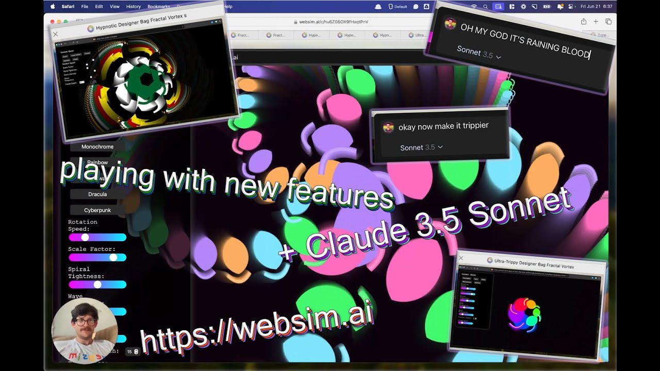This screenshot has height=371, width=660.
Task: Click avatar beside RAINING BLOOD prompt
Action: (450, 24)
